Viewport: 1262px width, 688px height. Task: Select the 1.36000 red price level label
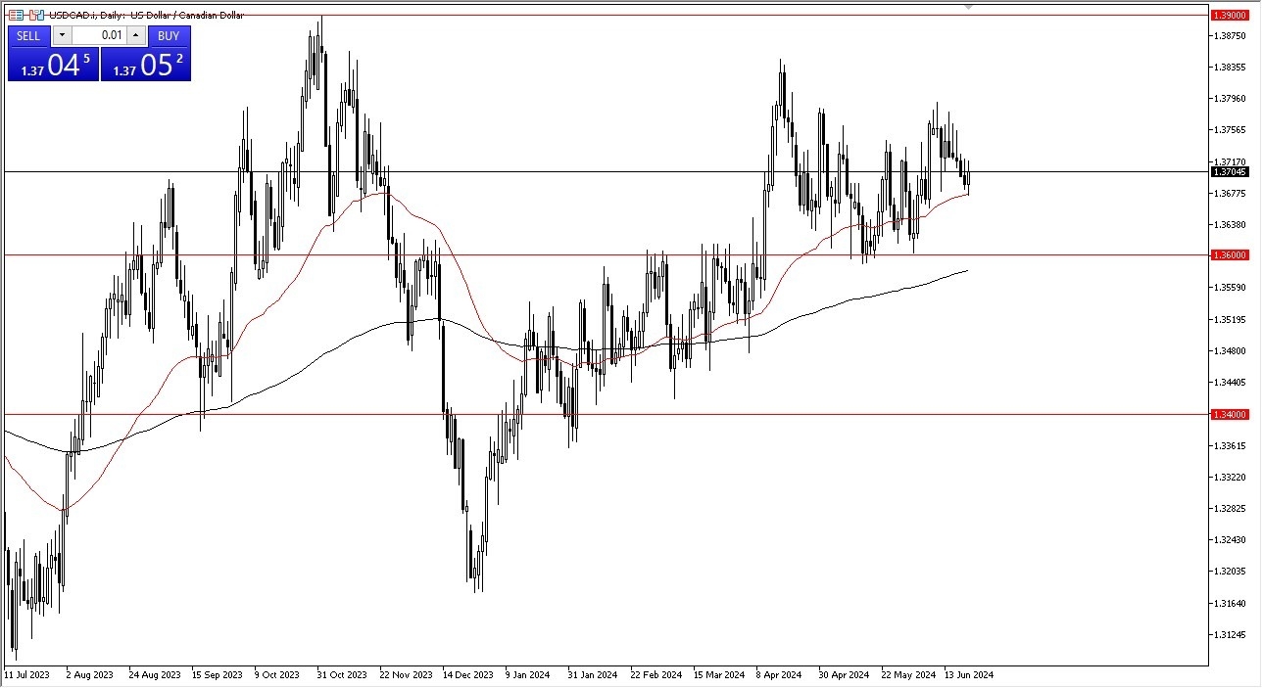(1229, 254)
